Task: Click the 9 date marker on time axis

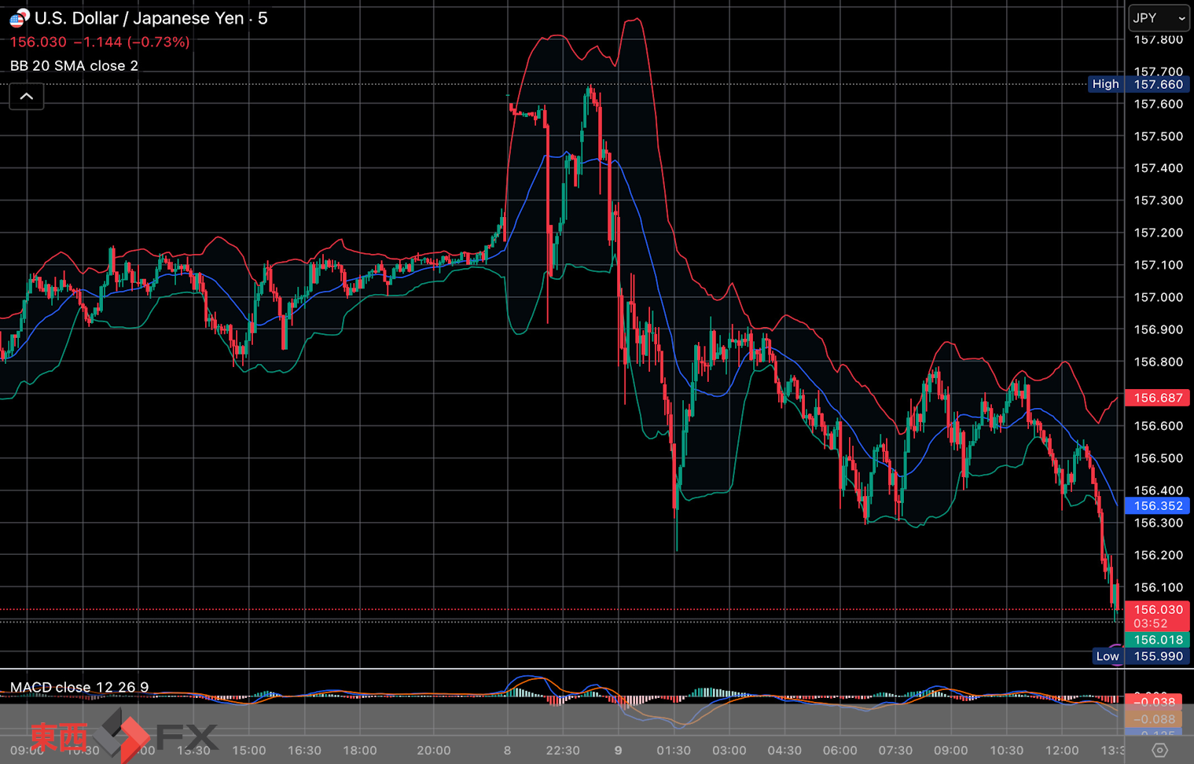Action: click(618, 751)
